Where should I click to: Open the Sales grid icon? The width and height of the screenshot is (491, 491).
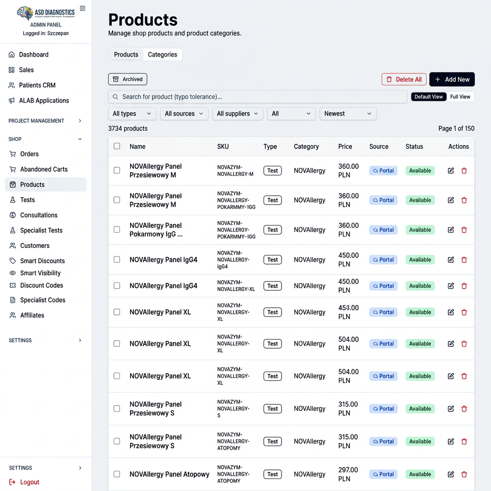click(x=12, y=70)
